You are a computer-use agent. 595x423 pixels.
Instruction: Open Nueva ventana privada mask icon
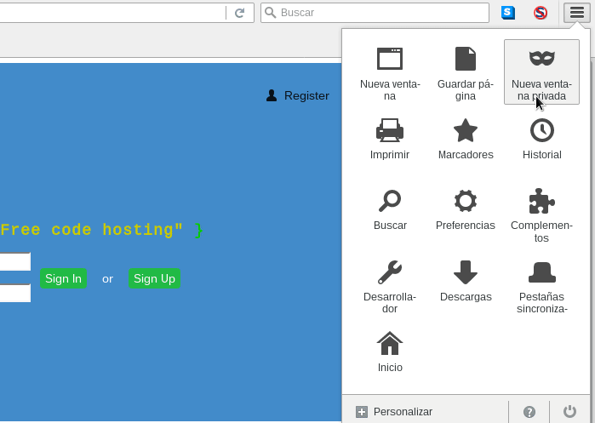click(541, 58)
